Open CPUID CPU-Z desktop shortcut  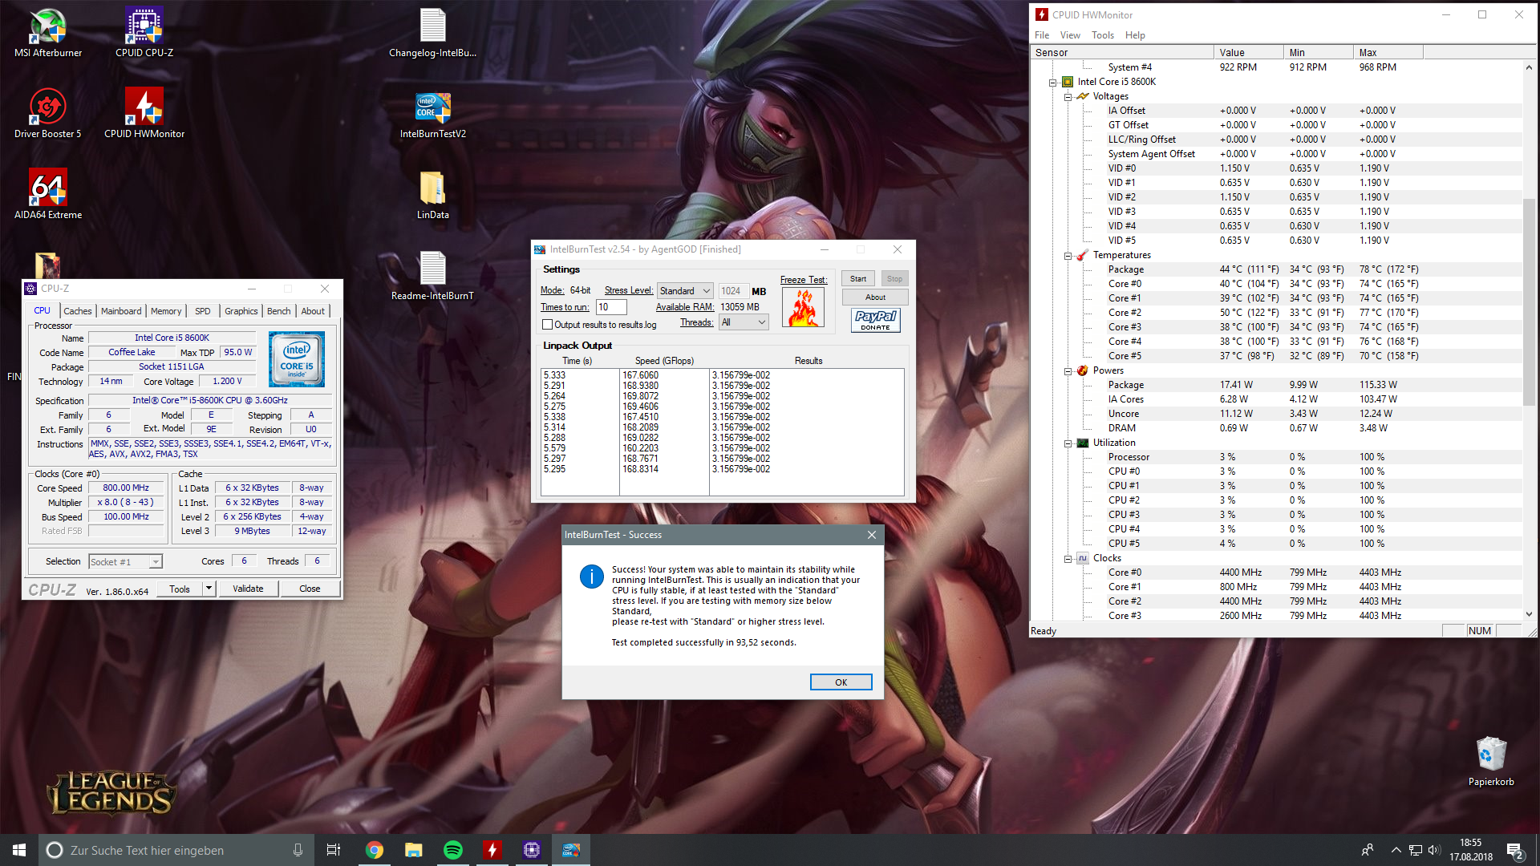[x=144, y=28]
